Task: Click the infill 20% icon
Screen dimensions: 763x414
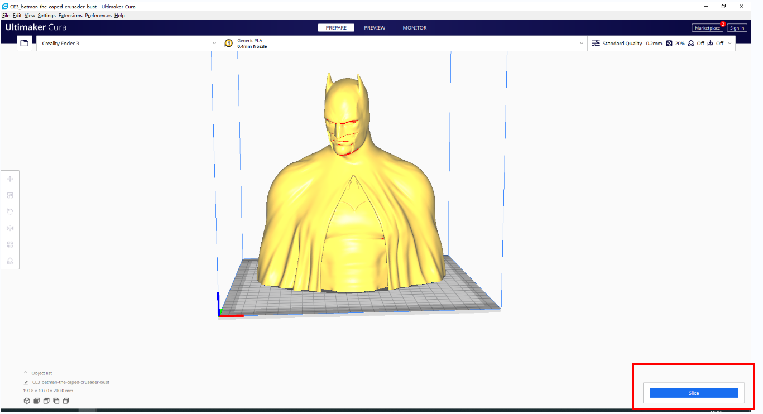Action: pos(669,43)
